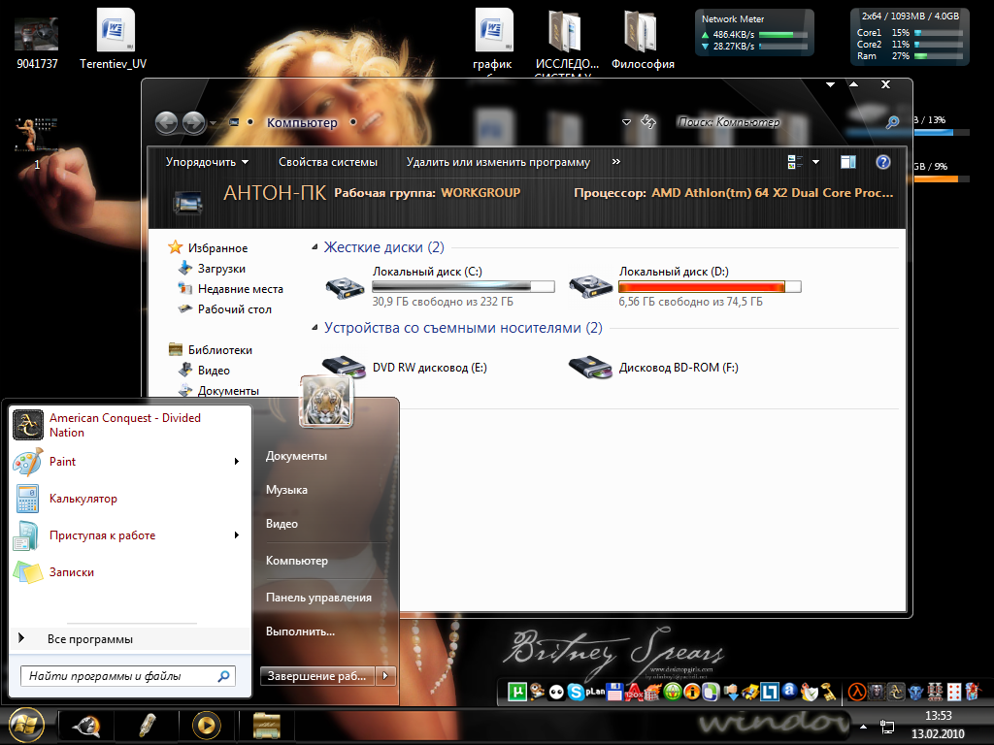The width and height of the screenshot is (994, 745).
Task: Click the blue floppy disk dock icon
Action: pyautogui.click(x=614, y=692)
